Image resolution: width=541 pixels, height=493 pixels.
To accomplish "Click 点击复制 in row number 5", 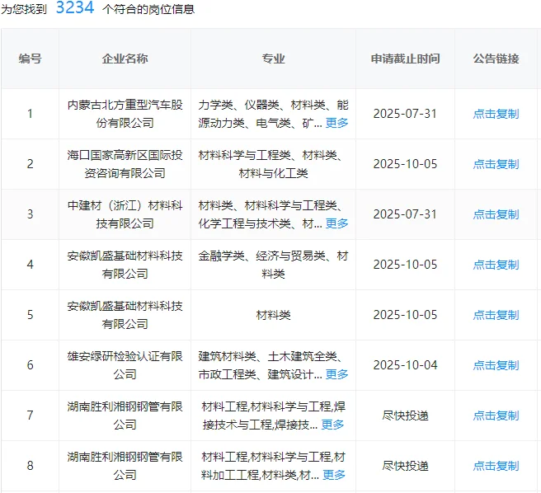I will [496, 315].
